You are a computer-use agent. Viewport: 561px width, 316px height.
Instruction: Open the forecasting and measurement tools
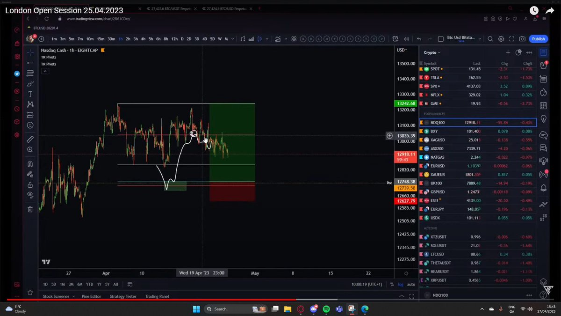click(30, 115)
